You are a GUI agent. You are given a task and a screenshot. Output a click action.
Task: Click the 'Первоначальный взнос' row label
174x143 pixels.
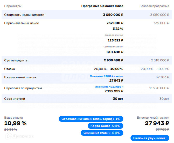click(22, 23)
